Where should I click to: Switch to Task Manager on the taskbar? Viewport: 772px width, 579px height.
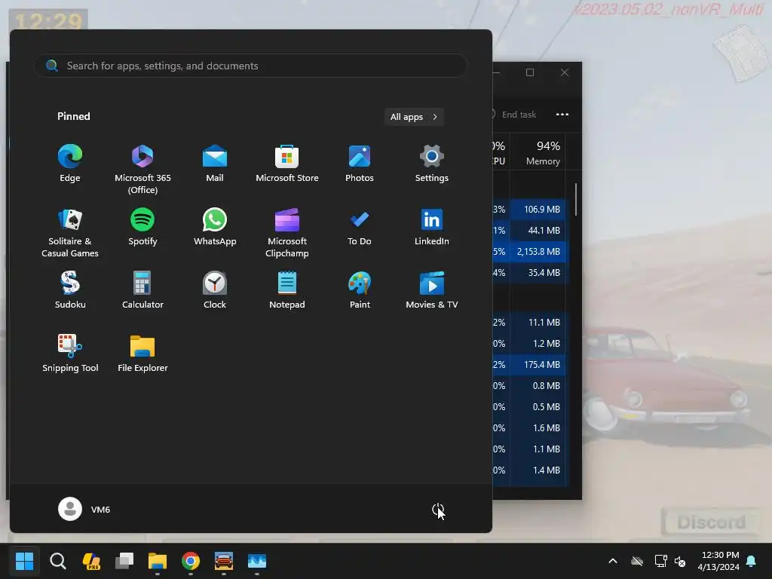point(257,561)
